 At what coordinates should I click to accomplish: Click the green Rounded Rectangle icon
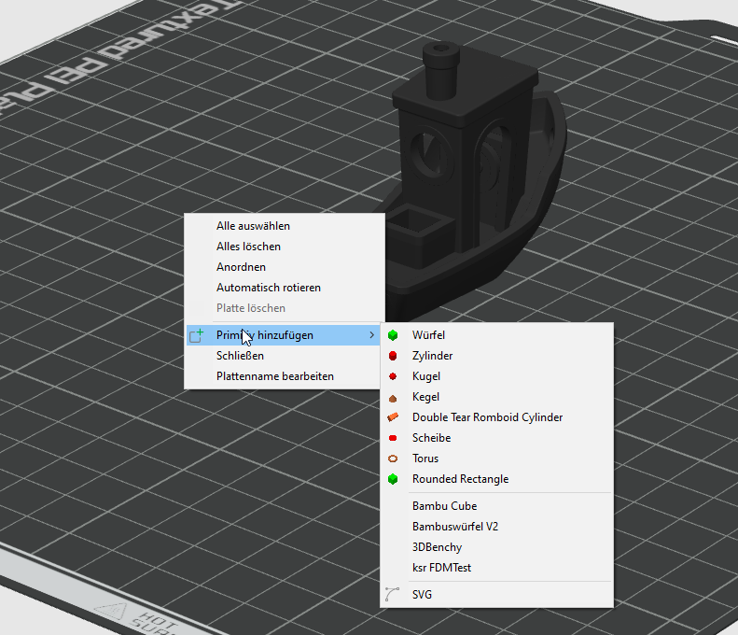[x=393, y=479]
